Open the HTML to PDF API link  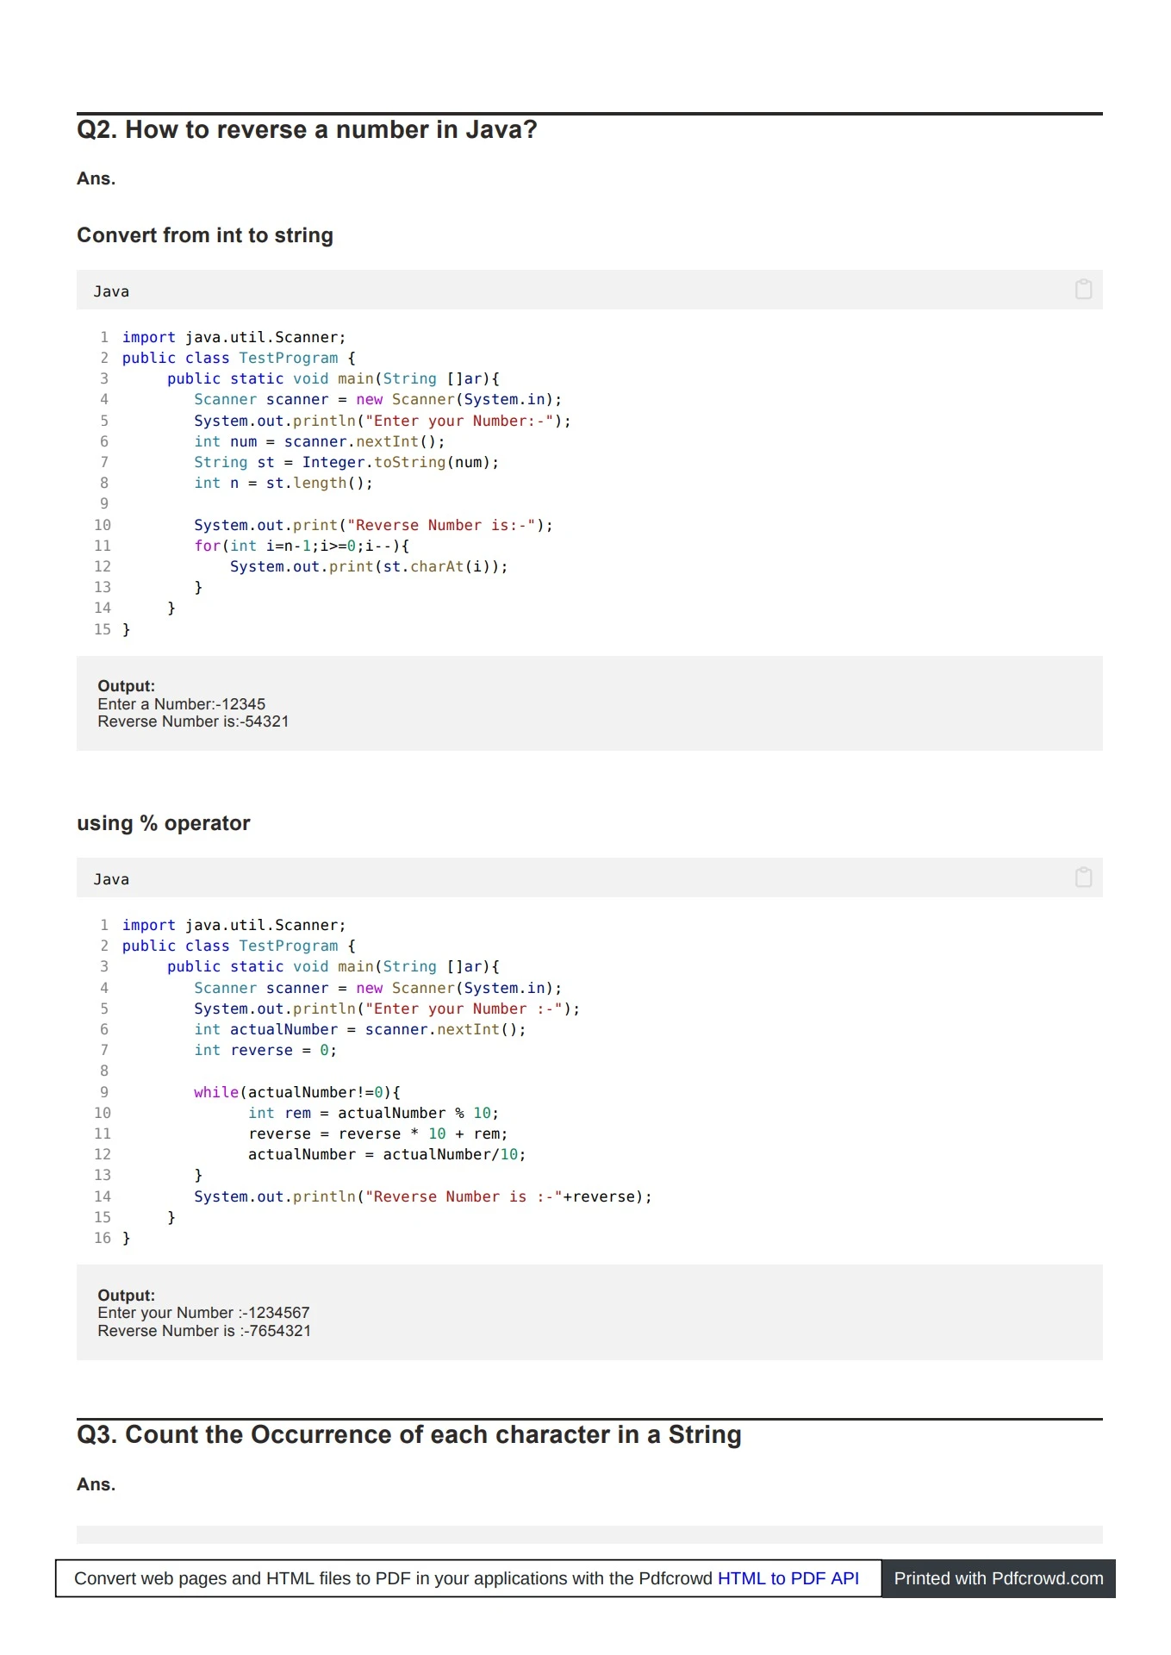tap(788, 1578)
